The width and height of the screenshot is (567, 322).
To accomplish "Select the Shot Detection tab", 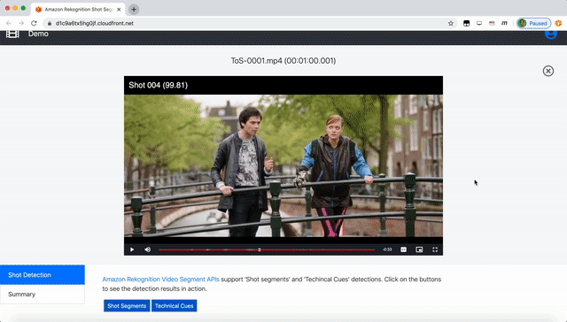I will pyautogui.click(x=43, y=275).
